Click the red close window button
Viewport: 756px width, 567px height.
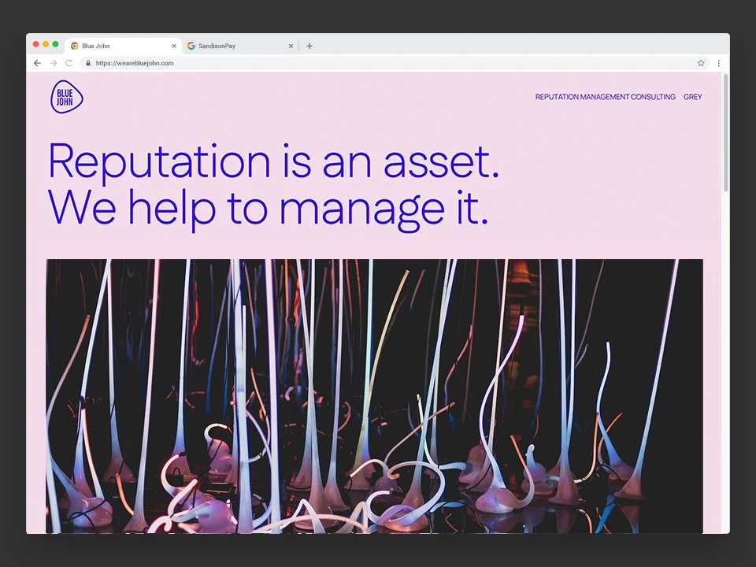[35, 44]
